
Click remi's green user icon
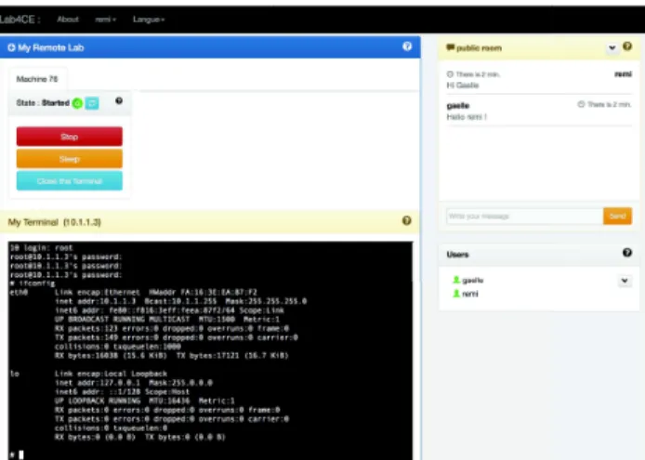click(x=456, y=294)
